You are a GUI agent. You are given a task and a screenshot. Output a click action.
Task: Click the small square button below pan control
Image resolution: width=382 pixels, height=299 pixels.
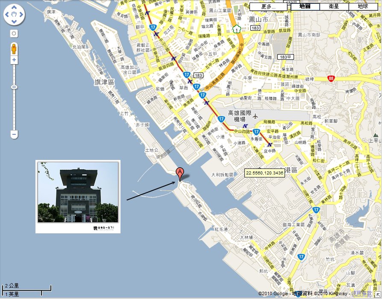pos(14,33)
